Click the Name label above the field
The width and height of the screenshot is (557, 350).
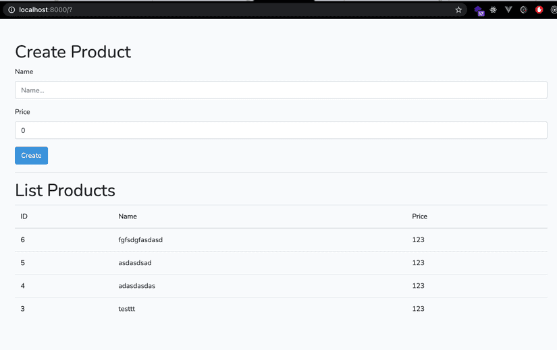[x=24, y=71]
